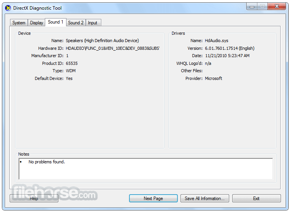291x212 pixels.
Task: Click driver date 11/21/2010 5:23:47 AM
Action: click(227, 56)
